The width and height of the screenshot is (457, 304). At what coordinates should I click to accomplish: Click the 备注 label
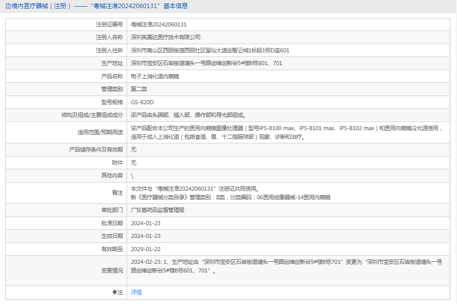[117, 193]
